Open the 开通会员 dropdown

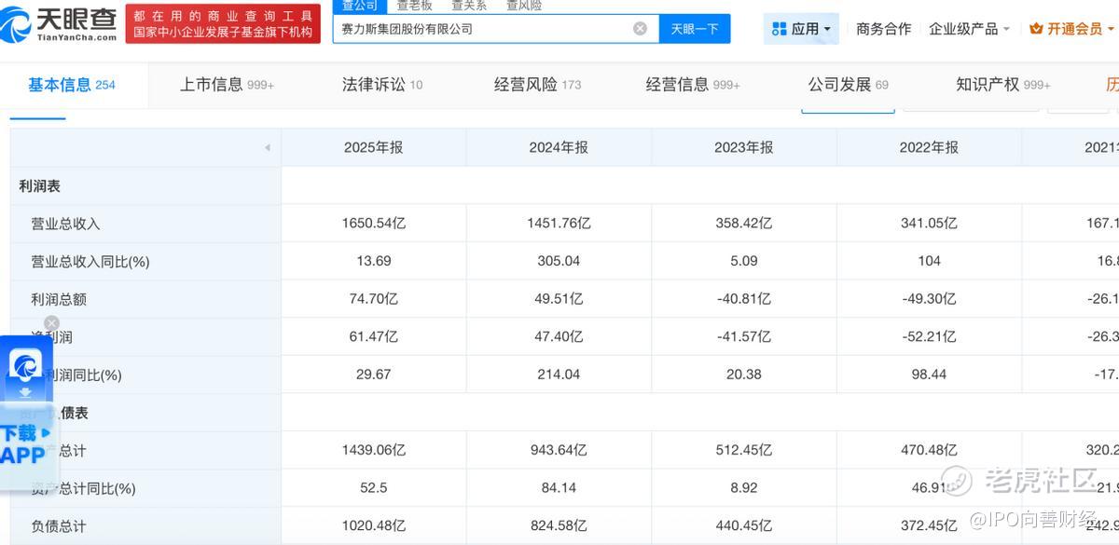1072,29
